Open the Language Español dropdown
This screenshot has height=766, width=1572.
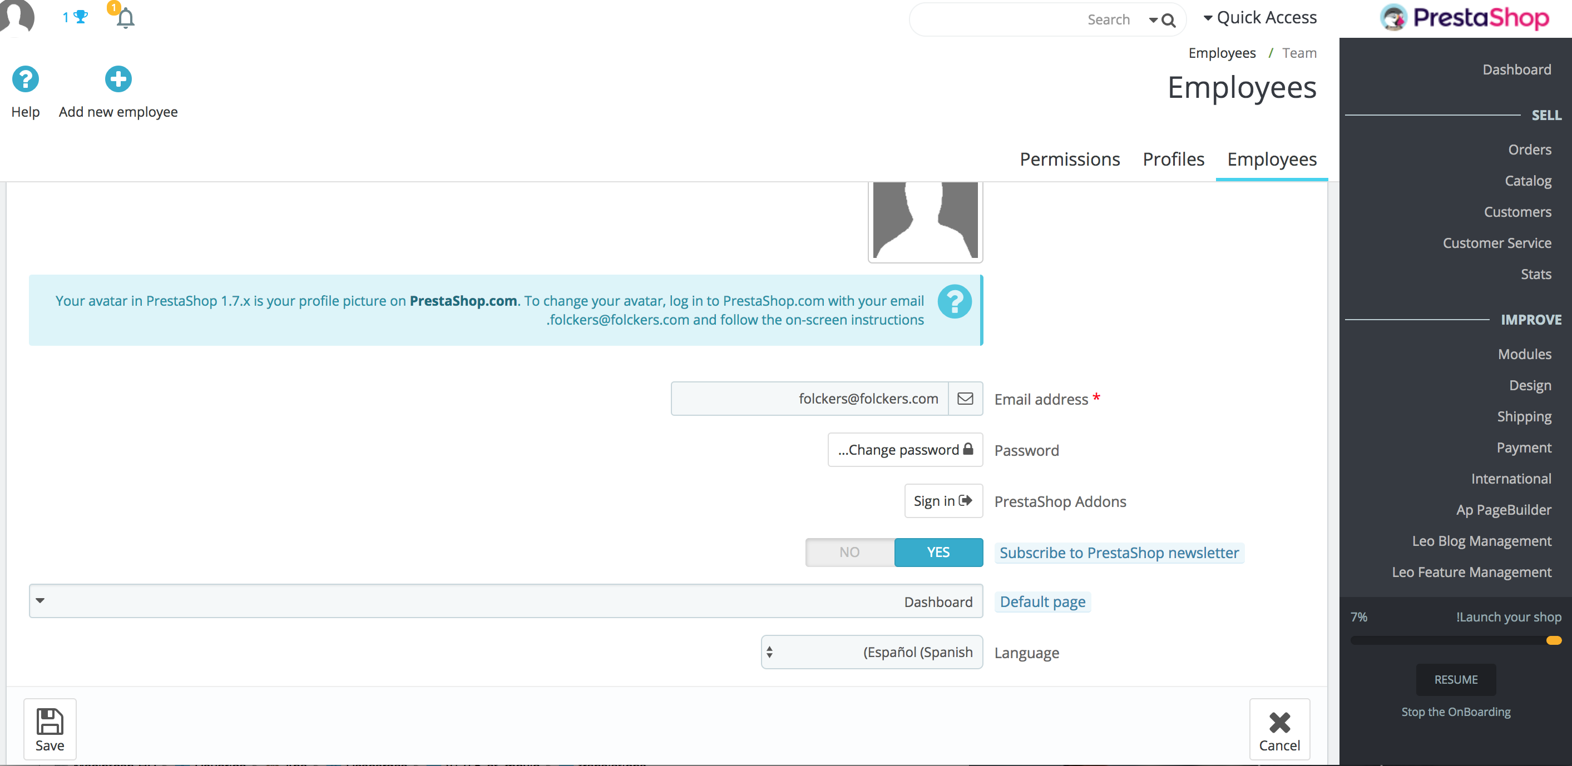(872, 652)
